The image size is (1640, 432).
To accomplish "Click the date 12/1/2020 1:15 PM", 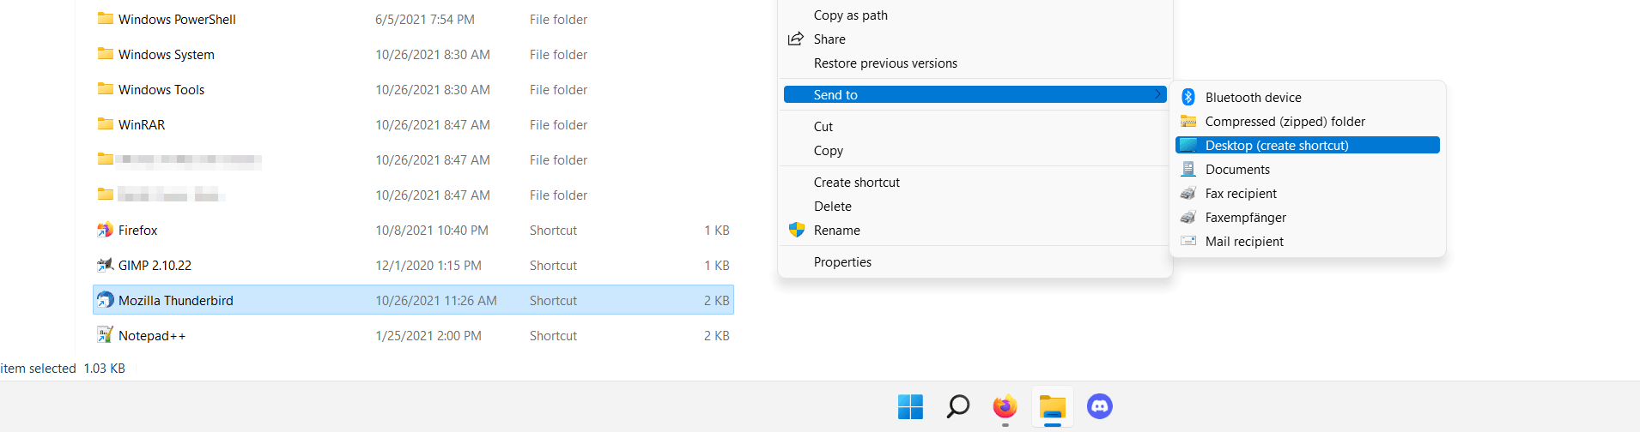I will (x=428, y=265).
